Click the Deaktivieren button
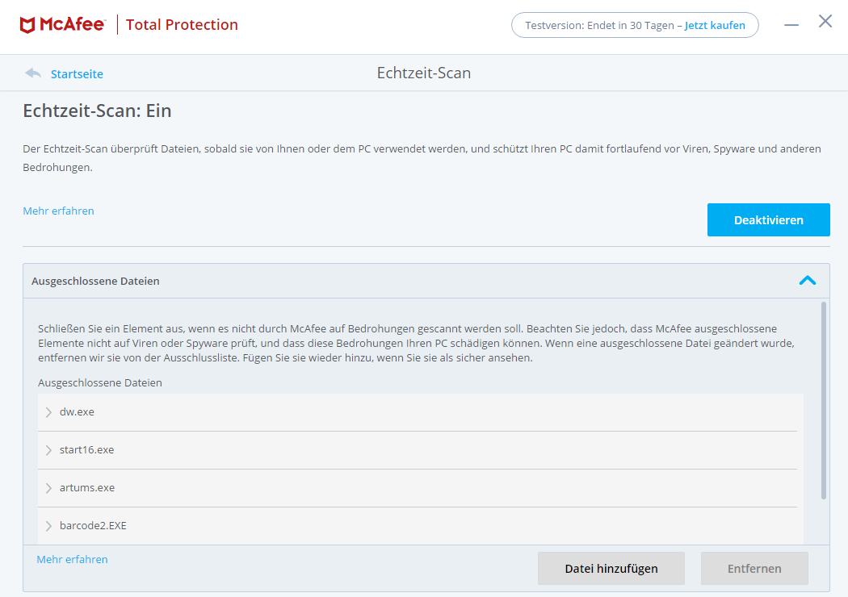This screenshot has width=848, height=597. click(x=769, y=220)
